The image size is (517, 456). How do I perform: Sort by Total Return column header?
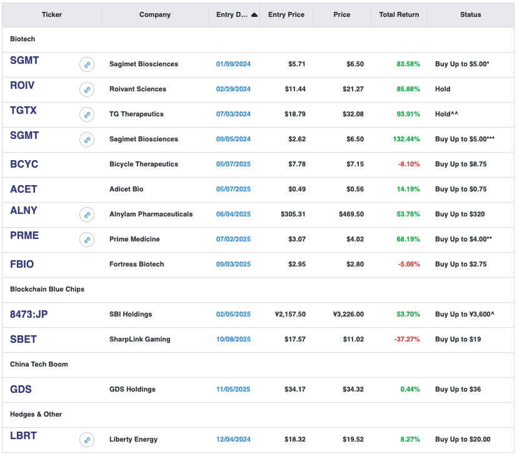tap(399, 14)
